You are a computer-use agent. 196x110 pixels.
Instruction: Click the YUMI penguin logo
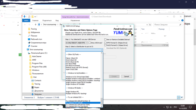click(x=129, y=33)
